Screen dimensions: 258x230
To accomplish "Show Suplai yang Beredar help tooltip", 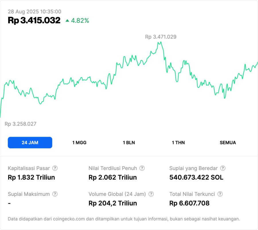I will [223, 168].
